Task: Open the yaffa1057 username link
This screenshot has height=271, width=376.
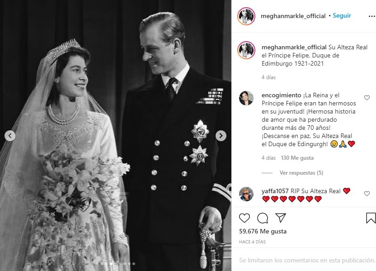Action: (x=275, y=191)
